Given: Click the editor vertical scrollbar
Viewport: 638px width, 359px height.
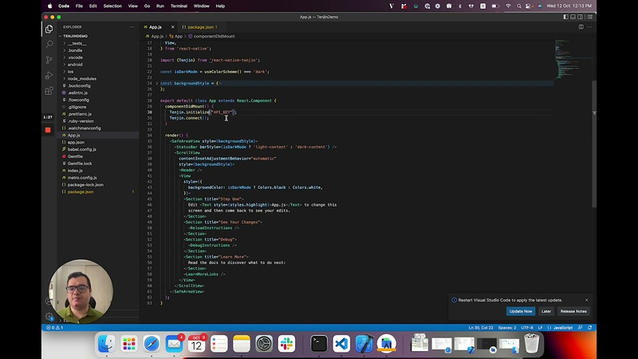Looking at the screenshot, I should coord(594,144).
